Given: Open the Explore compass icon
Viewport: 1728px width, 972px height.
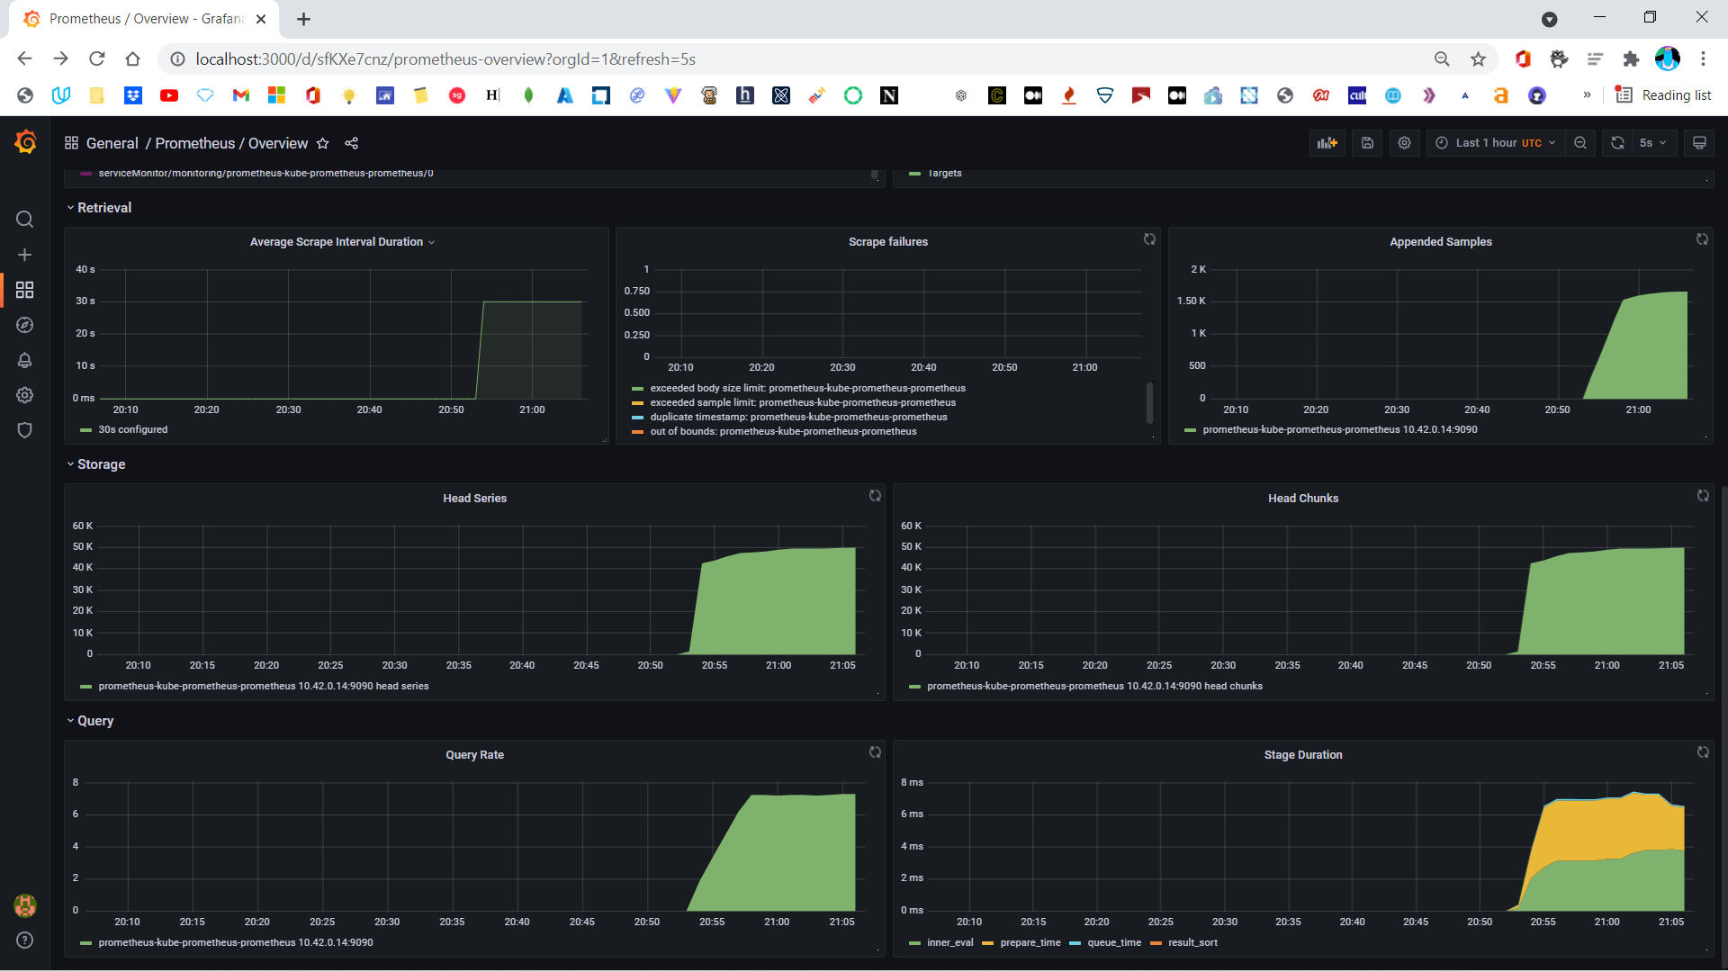Looking at the screenshot, I should point(25,325).
